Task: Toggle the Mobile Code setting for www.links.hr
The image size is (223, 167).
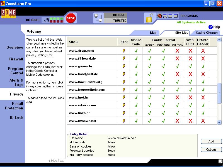Action: 136,113
